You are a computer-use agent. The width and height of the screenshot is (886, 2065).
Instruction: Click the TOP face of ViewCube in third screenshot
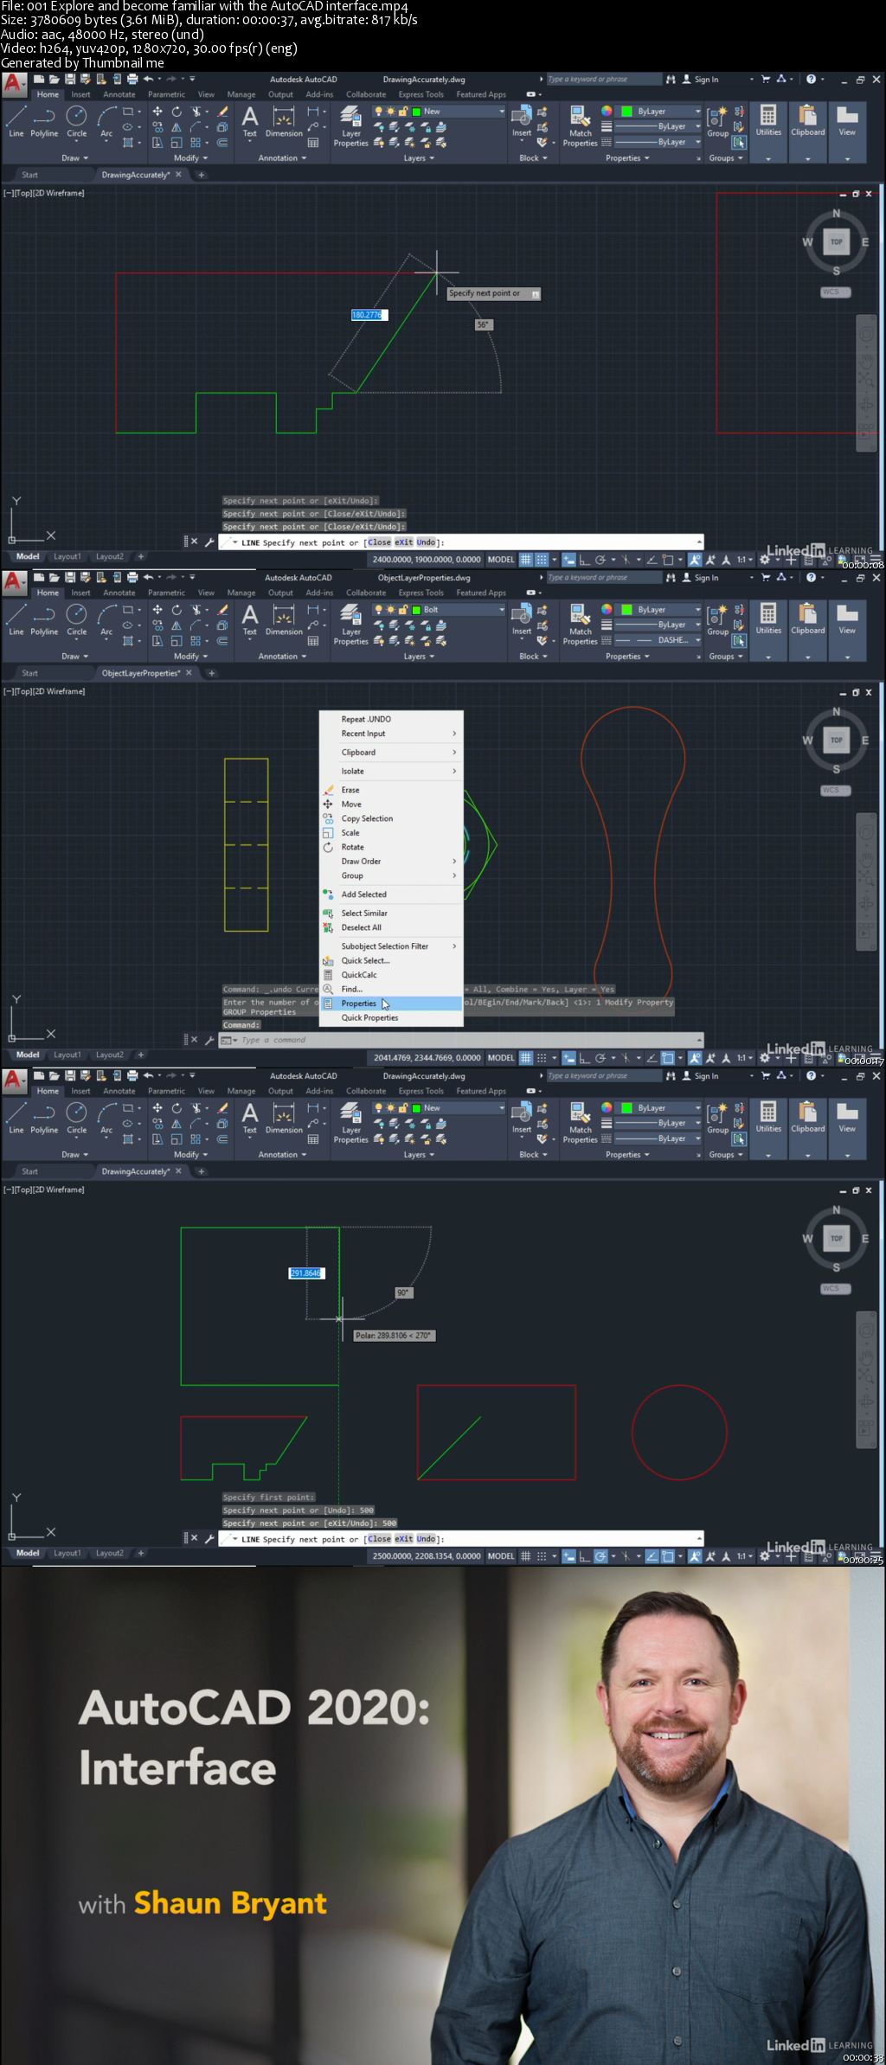point(836,1238)
